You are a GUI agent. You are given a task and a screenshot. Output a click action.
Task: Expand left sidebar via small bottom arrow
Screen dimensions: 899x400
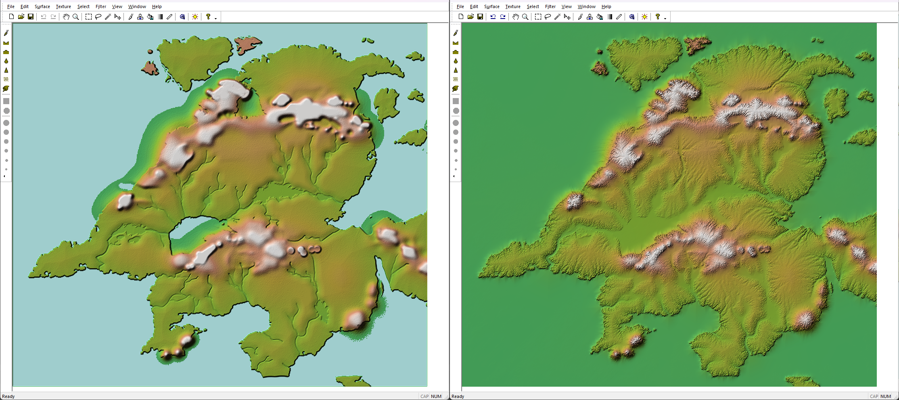pos(4,176)
